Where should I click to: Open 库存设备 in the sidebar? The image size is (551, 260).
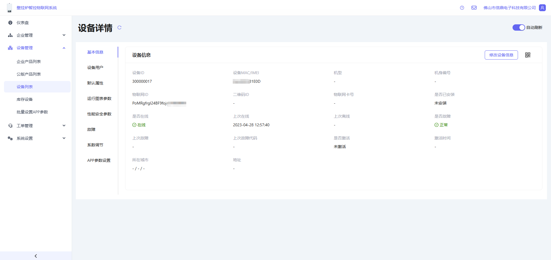click(25, 99)
